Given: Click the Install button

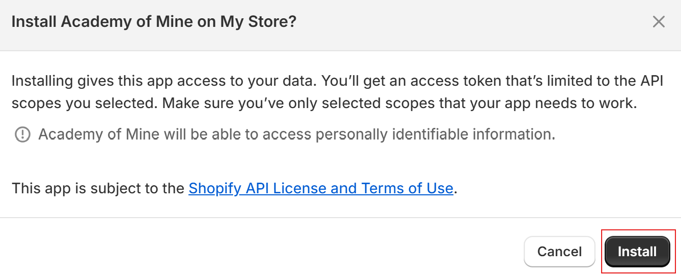Looking at the screenshot, I should pos(637,252).
